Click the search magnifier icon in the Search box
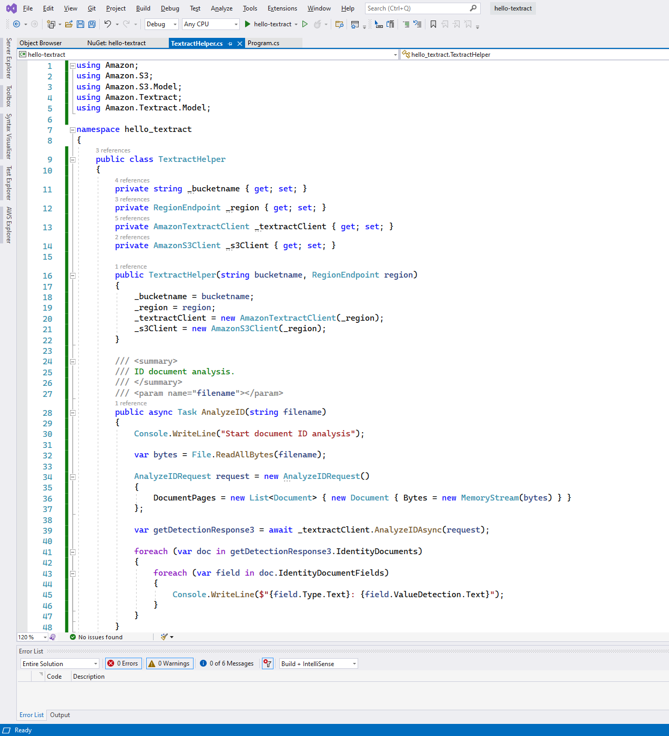669x736 pixels. click(473, 8)
